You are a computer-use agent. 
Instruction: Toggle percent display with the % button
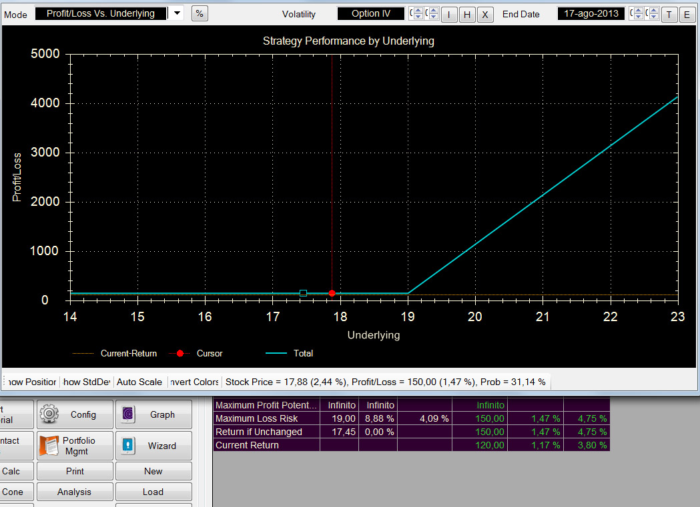[x=200, y=14]
